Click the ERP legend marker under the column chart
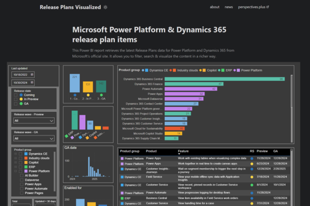The width and height of the screenshot is (310, 206). [x=67, y=136]
